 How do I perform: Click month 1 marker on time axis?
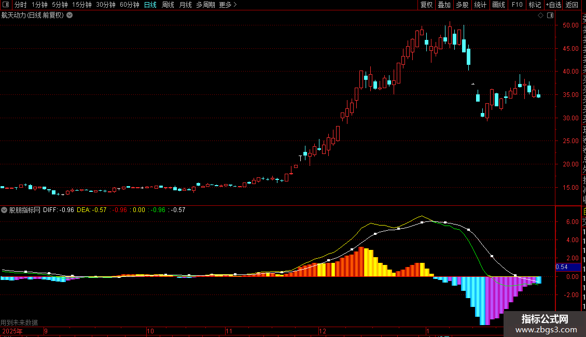[x=428, y=331]
